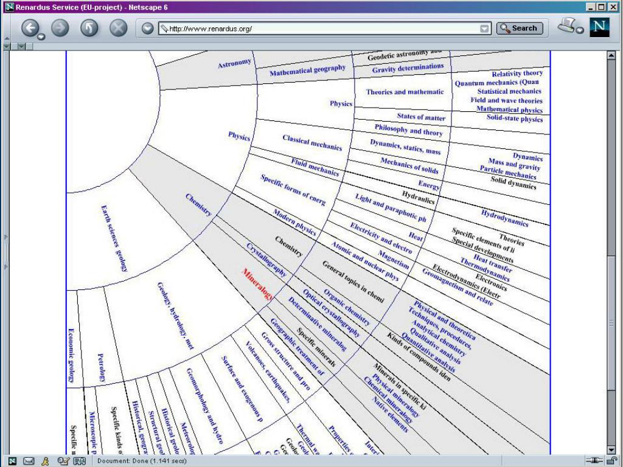Open the States of matter link
This screenshot has height=467, width=623.
click(x=421, y=117)
